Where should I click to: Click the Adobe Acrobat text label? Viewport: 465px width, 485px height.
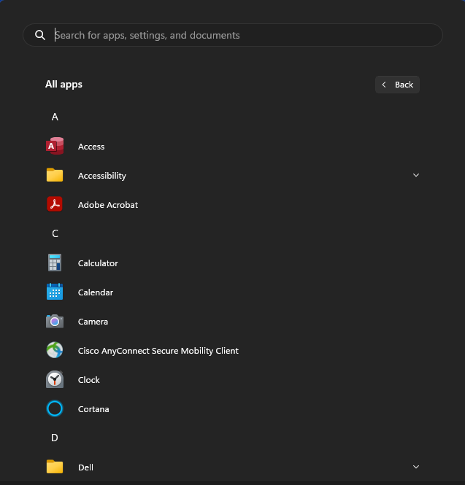point(108,205)
